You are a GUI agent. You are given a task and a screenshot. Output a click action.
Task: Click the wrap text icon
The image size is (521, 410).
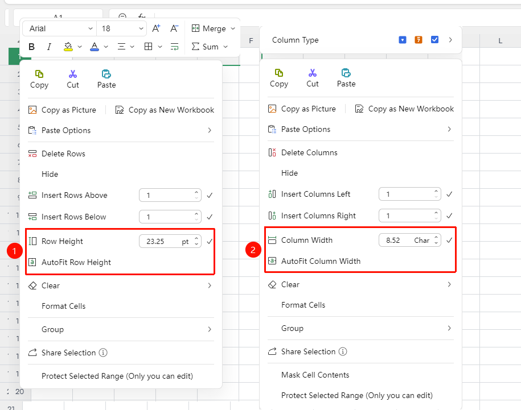174,47
